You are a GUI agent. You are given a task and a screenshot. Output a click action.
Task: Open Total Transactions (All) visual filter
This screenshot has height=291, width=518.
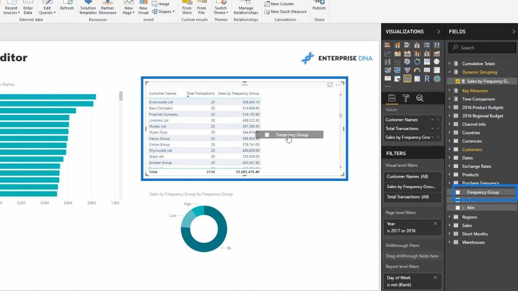coord(412,197)
